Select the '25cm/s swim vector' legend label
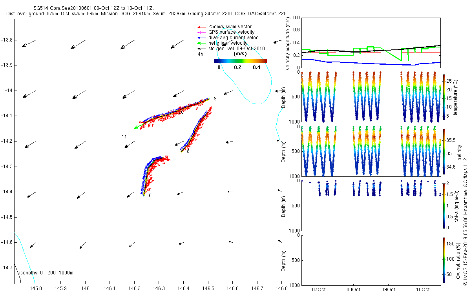The image size is (471, 294). point(230,27)
